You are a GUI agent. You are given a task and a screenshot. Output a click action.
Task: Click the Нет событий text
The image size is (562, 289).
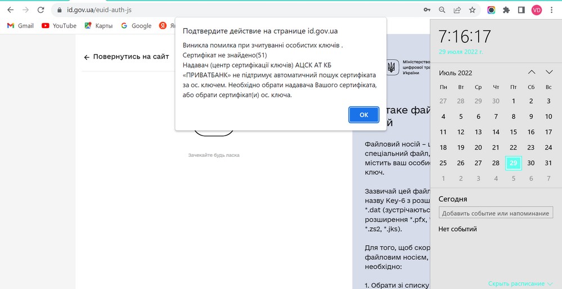(458, 229)
